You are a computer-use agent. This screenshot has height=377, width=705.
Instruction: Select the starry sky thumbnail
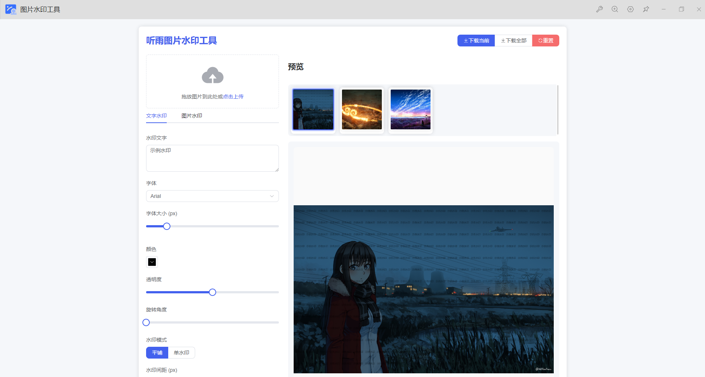(411, 109)
